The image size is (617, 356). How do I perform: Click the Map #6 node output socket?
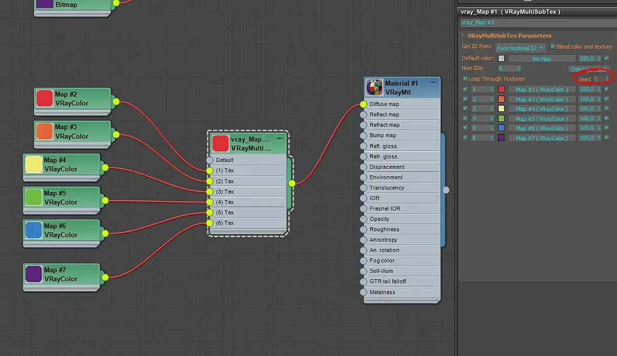coord(105,233)
